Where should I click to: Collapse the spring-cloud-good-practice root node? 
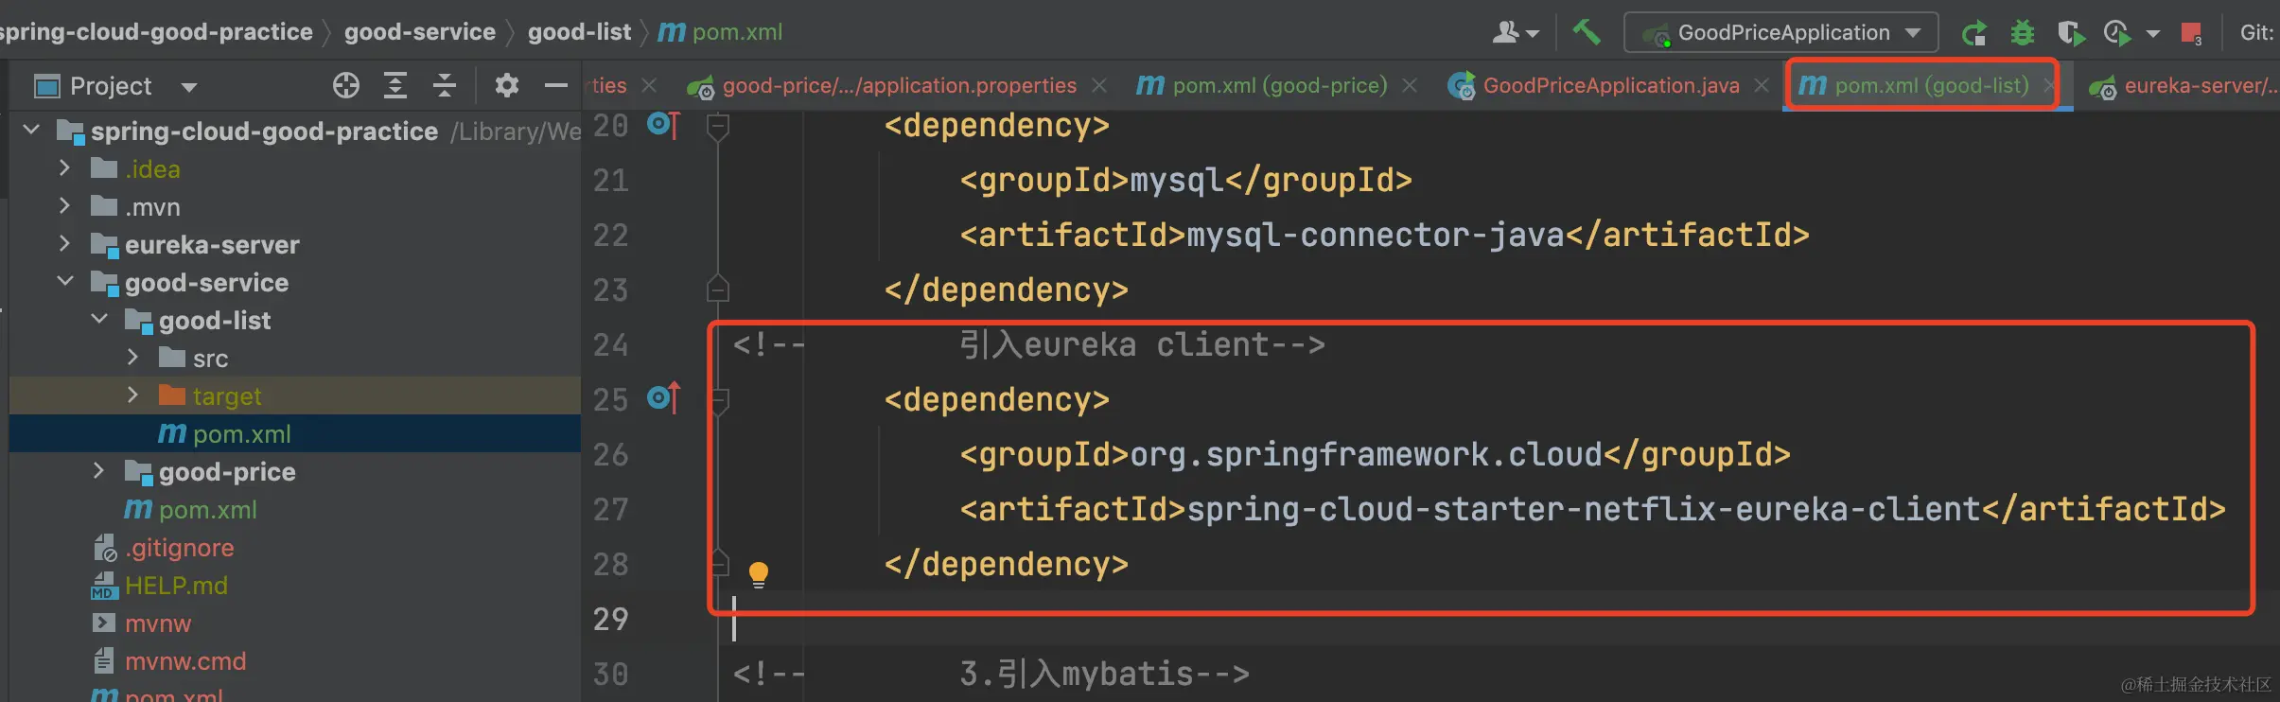click(x=31, y=130)
